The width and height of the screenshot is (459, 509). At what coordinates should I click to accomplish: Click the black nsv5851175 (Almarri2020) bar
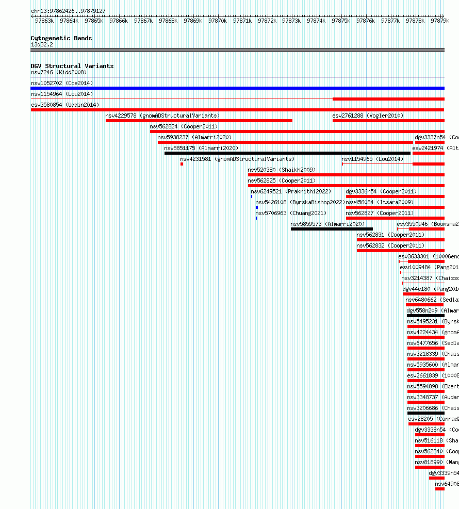[x=287, y=153]
